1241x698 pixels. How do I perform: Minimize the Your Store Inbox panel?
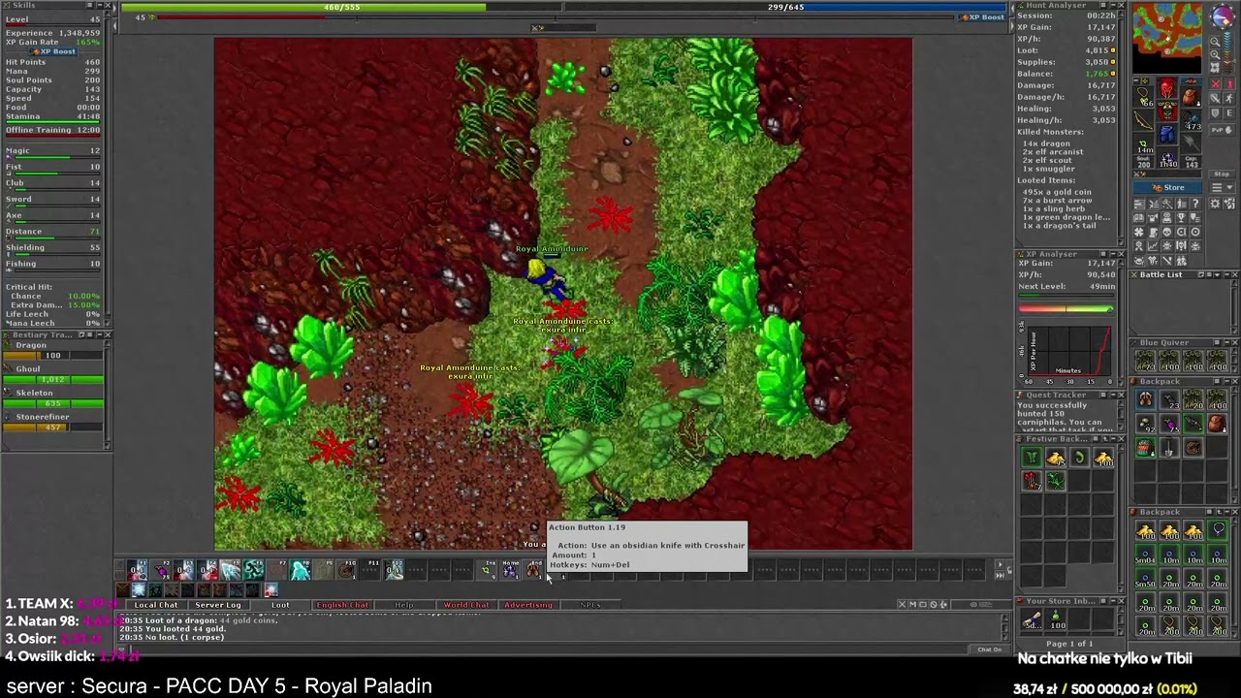tap(1113, 601)
